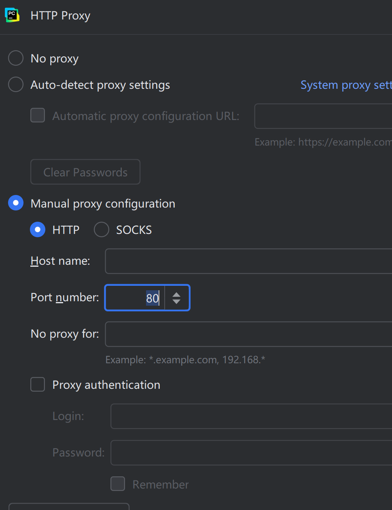The height and width of the screenshot is (510, 392).
Task: Tick the Proxy authentication checkbox
Action: click(x=38, y=384)
